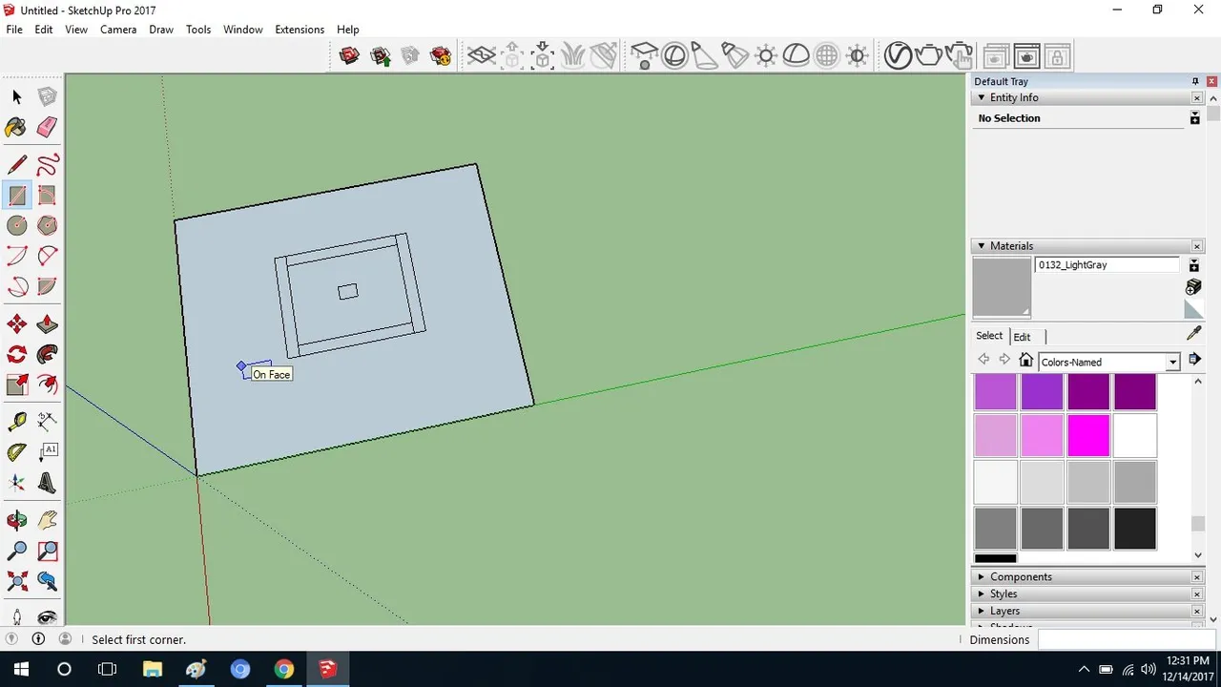This screenshot has height=687, width=1221.
Task: Choose the Make Component tool
Action: click(47, 96)
